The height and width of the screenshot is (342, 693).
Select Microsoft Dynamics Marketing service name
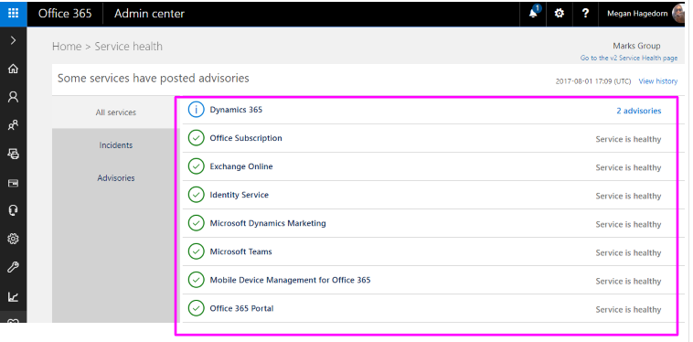[x=268, y=223]
